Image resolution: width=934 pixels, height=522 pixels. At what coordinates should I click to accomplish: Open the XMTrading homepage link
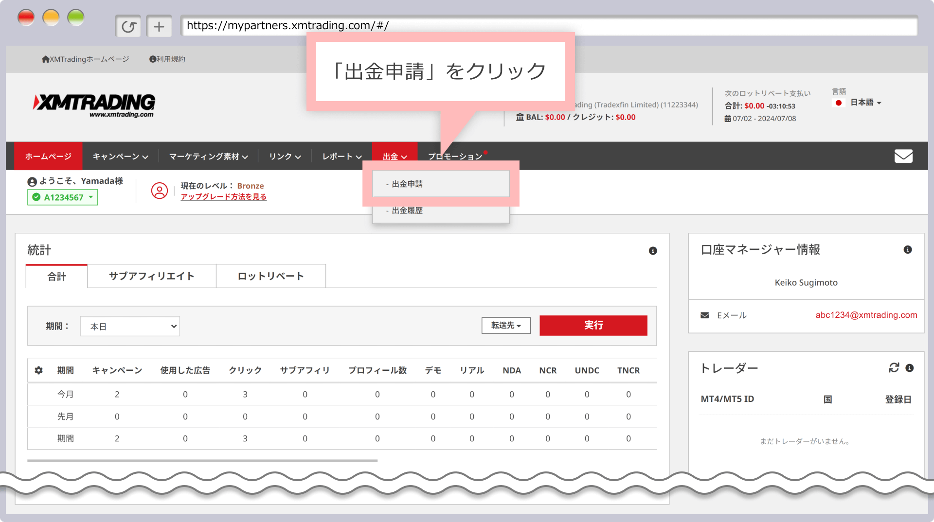click(85, 59)
